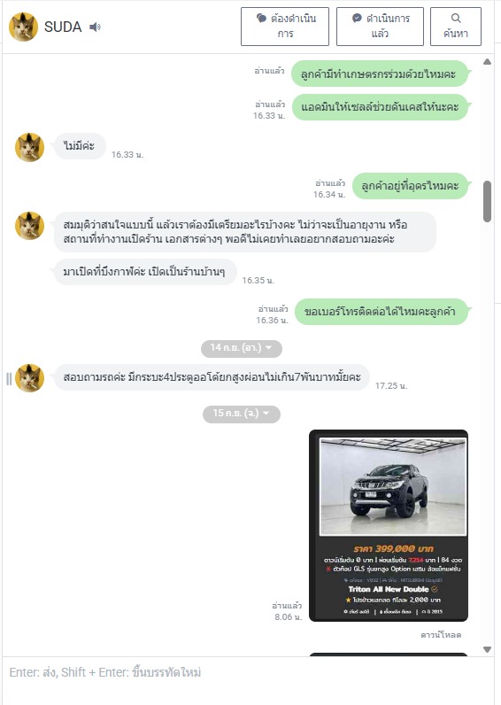Select the message มาเปิดที่บึงกาฬค่ะ bubble
Image resolution: width=501 pixels, height=705 pixels.
coord(144,272)
